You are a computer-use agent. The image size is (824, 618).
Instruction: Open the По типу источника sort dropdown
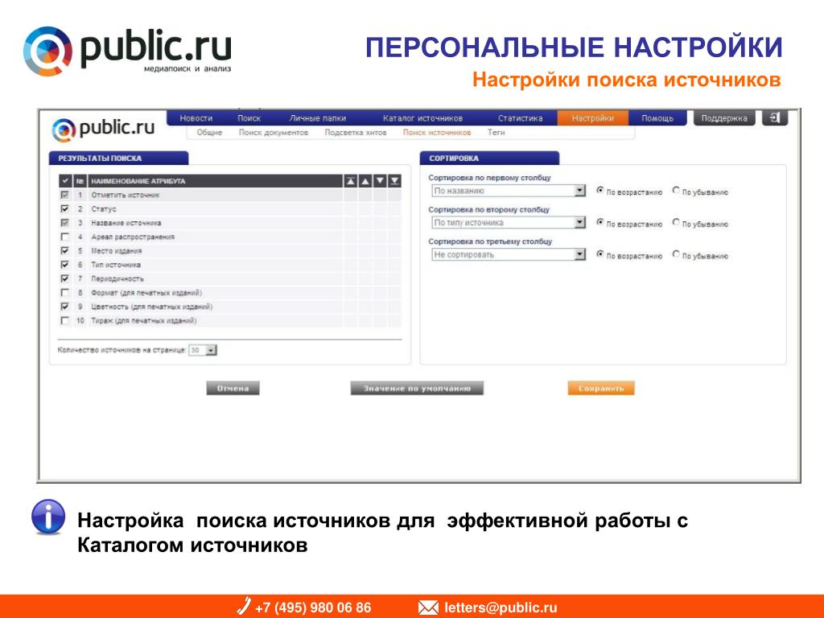509,223
